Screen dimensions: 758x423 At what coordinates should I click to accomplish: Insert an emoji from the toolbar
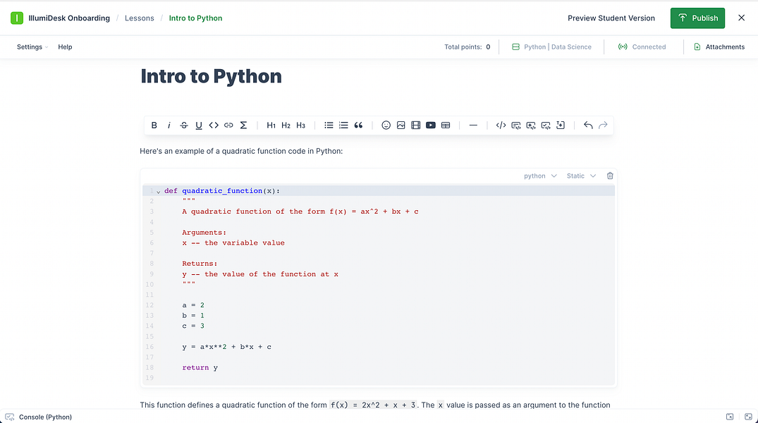click(386, 125)
